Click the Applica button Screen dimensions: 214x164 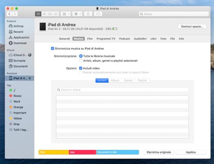191,152
